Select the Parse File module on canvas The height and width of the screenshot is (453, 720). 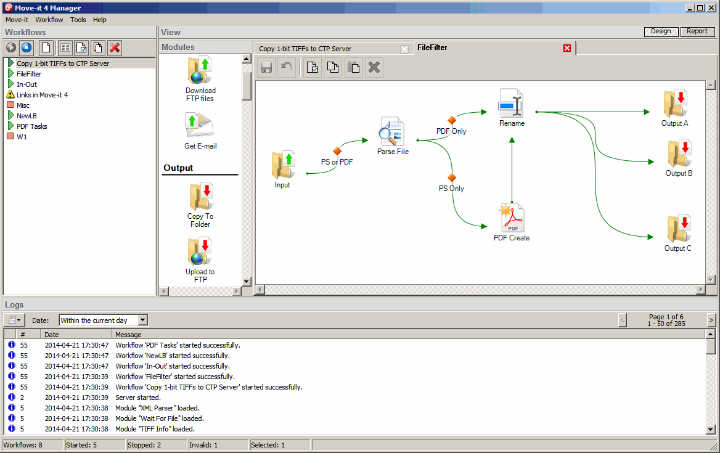point(392,131)
